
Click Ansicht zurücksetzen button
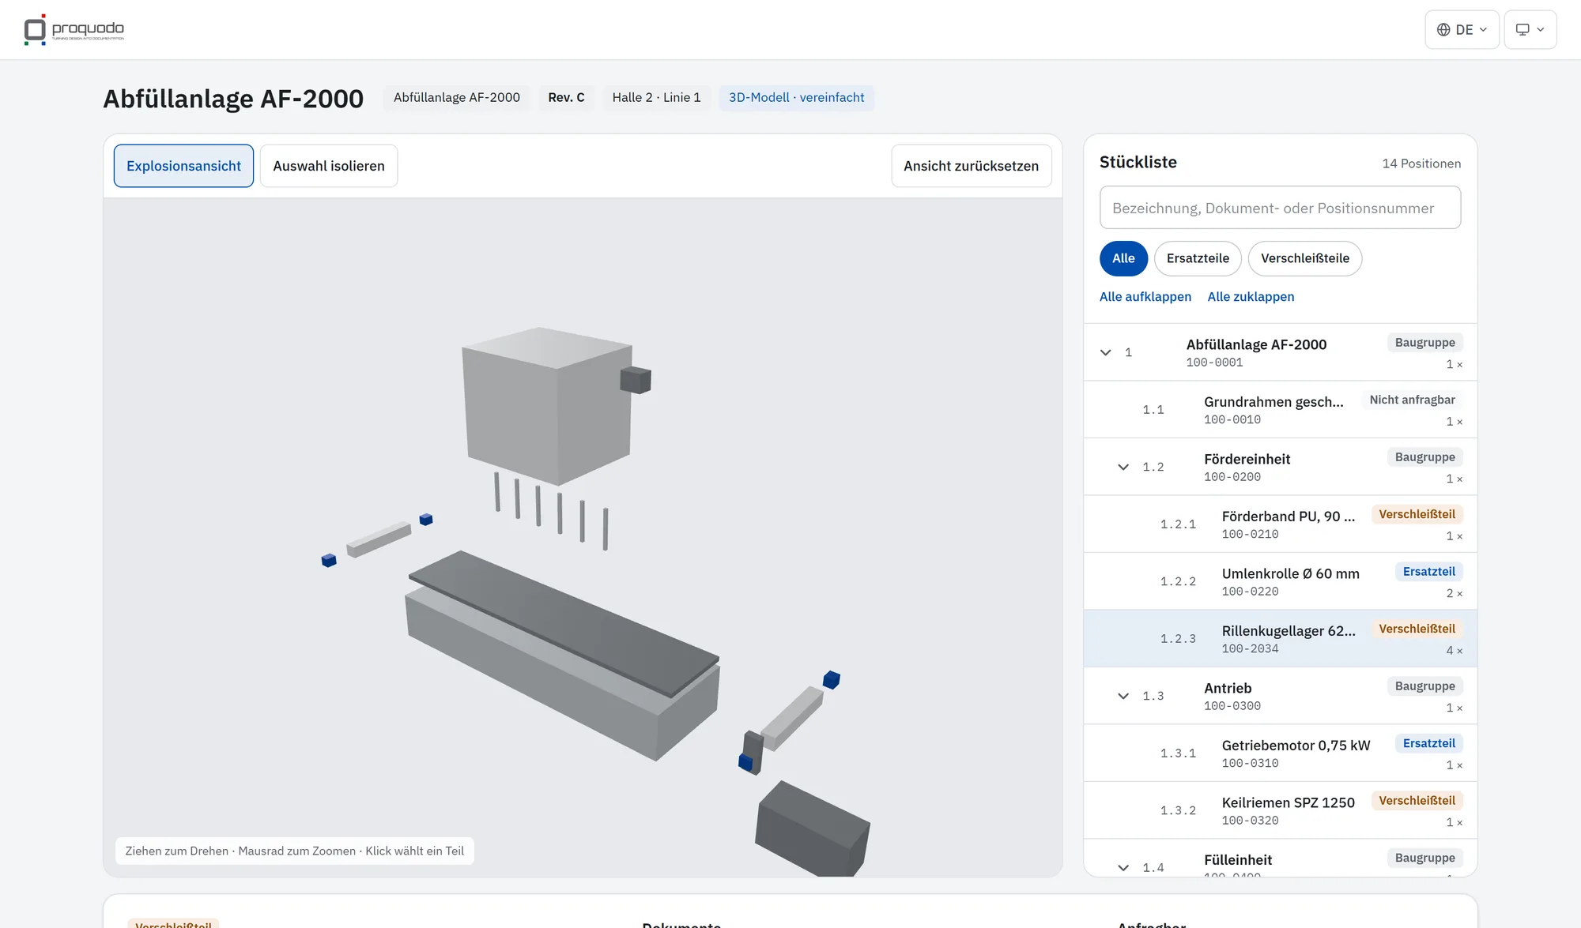(971, 166)
